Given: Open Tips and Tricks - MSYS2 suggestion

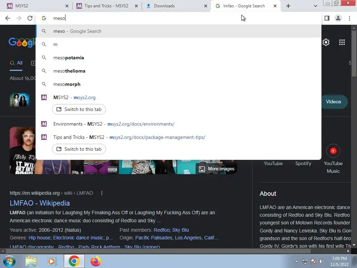Looking at the screenshot, I should 178,137.
